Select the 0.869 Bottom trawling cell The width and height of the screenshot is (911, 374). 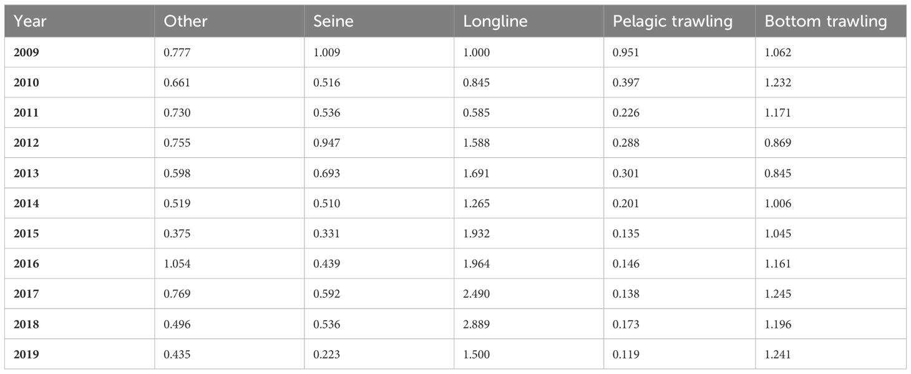point(777,143)
